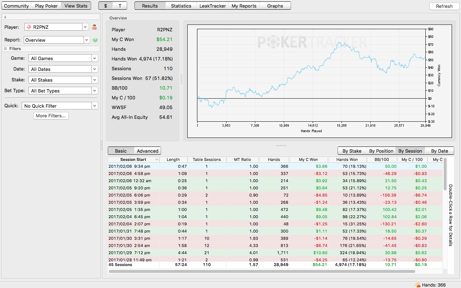The image size is (461, 288).
Task: Go to the Play Poker tab
Action: pyautogui.click(x=46, y=6)
